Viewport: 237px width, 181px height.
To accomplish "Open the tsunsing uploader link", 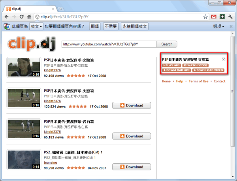I will pos(50,162).
